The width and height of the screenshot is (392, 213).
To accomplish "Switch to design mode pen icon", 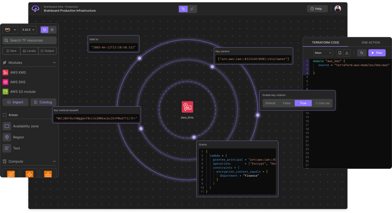I will click(x=183, y=9).
